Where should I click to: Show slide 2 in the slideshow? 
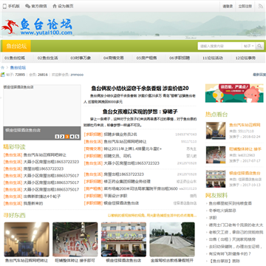(x=62, y=137)
